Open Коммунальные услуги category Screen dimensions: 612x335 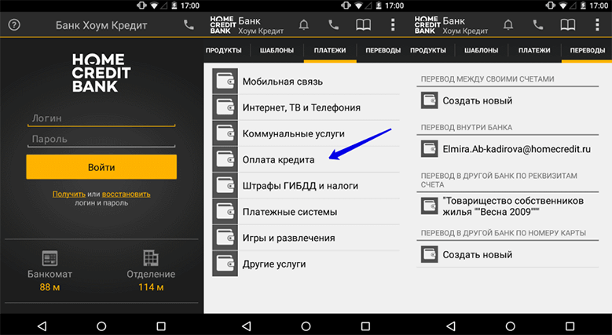click(x=306, y=133)
